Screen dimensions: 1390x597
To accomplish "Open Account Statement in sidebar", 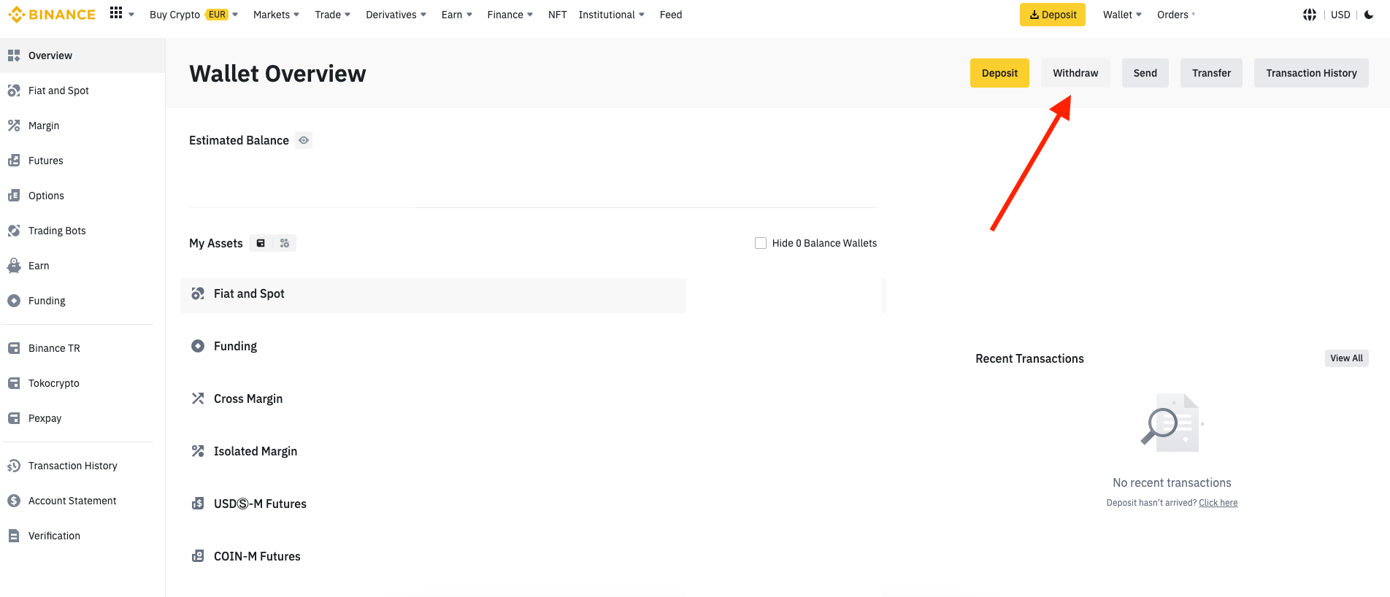I will [x=72, y=501].
